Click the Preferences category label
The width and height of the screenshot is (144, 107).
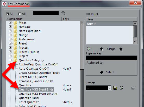[26, 39]
